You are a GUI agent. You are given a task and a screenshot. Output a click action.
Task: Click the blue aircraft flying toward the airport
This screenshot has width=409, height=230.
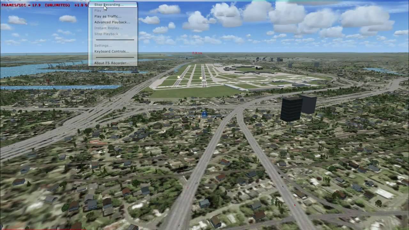(x=204, y=115)
